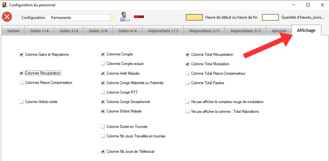Screen dimensions: 329x161
Task: Go to the Majorations 2/3 tab
Action: 204,31
